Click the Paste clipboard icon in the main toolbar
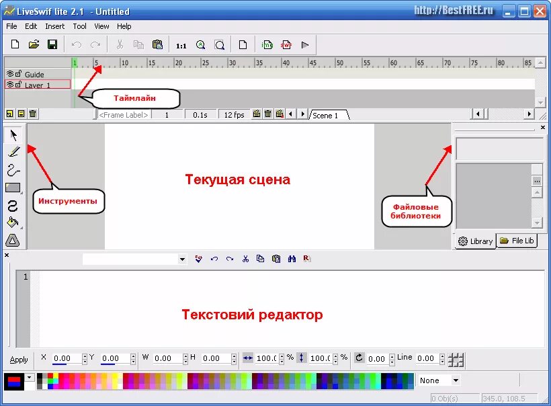Image resolution: width=551 pixels, height=406 pixels. pos(157,44)
